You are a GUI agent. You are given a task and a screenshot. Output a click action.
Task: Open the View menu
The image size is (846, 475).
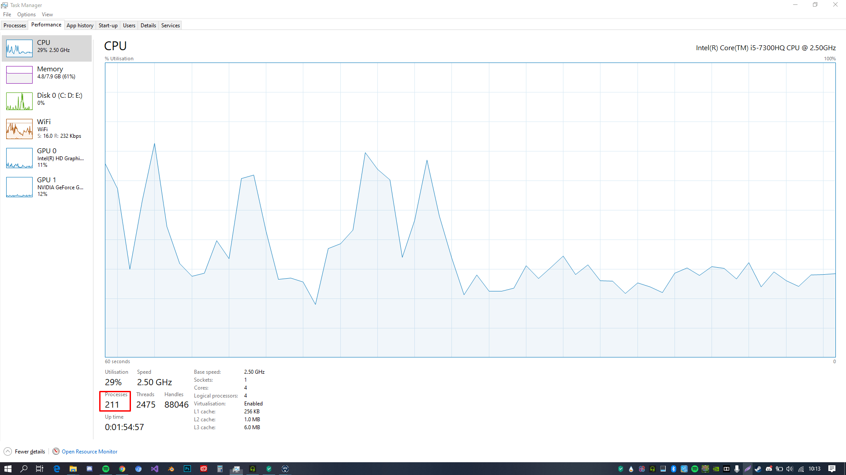47,15
